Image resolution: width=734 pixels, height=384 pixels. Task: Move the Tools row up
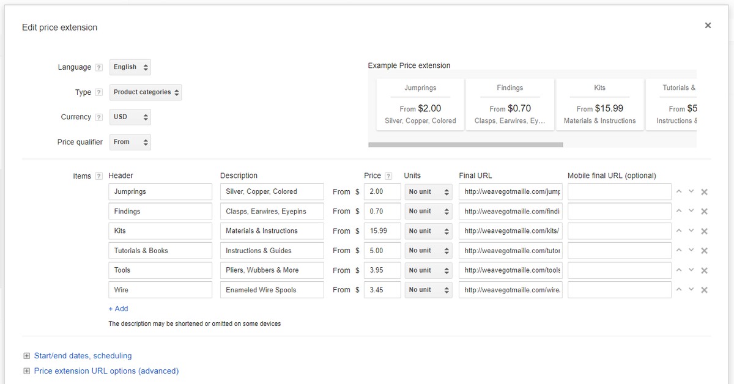pos(679,270)
